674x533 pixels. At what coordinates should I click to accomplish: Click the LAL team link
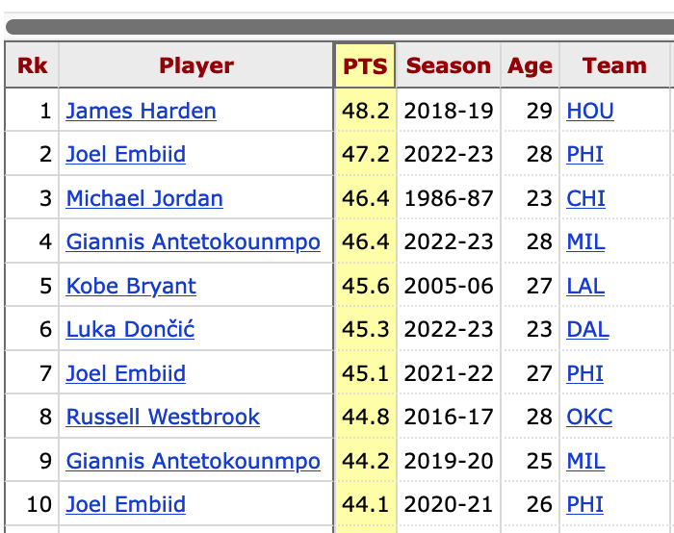pos(585,286)
